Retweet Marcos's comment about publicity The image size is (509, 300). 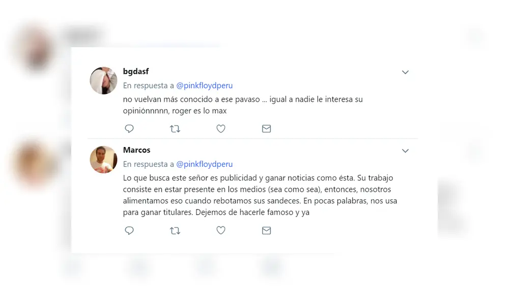coord(175,230)
